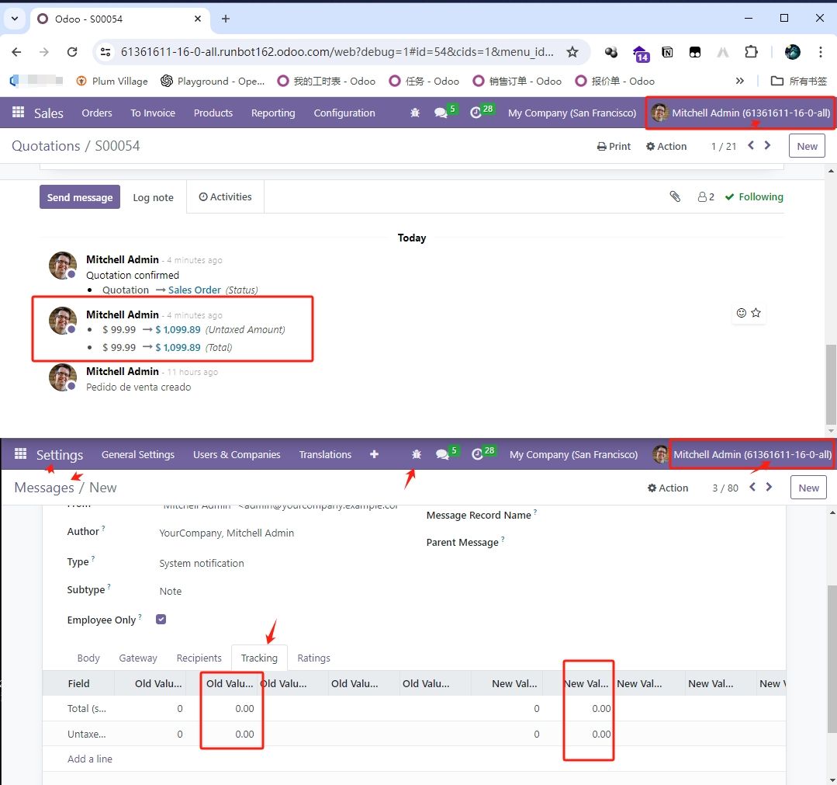Screen dimensions: 837x785
Task: Go to next record in Quotations pager
Action: tap(768, 145)
